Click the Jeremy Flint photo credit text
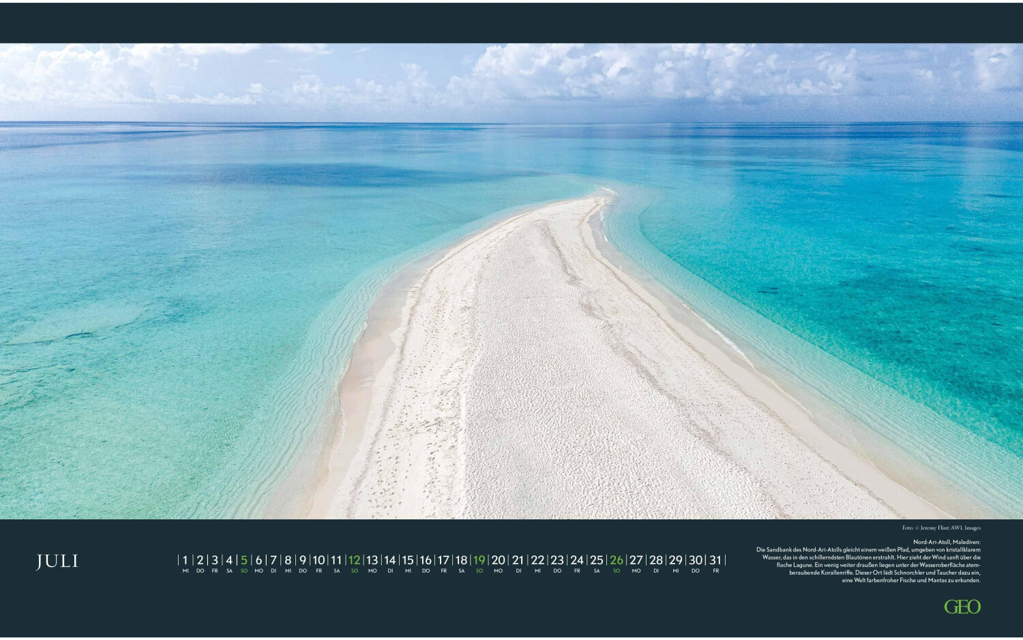 point(940,528)
